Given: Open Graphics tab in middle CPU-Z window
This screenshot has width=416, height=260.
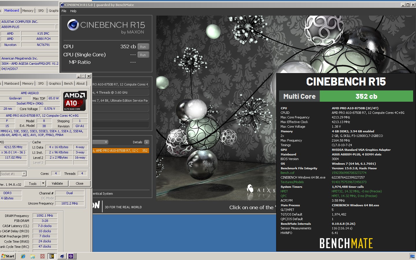Looking at the screenshot, I should (55, 83).
